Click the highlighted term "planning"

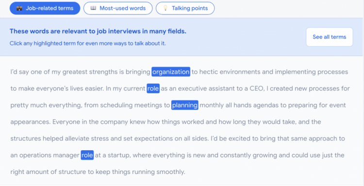(185, 105)
